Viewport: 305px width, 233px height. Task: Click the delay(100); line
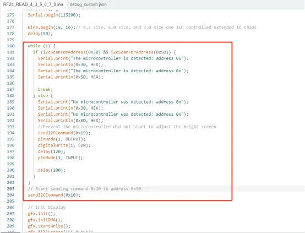tap(52, 170)
